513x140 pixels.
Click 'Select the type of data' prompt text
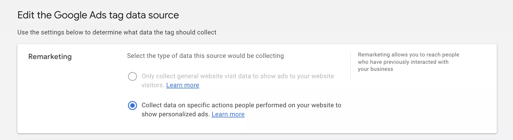click(x=205, y=56)
